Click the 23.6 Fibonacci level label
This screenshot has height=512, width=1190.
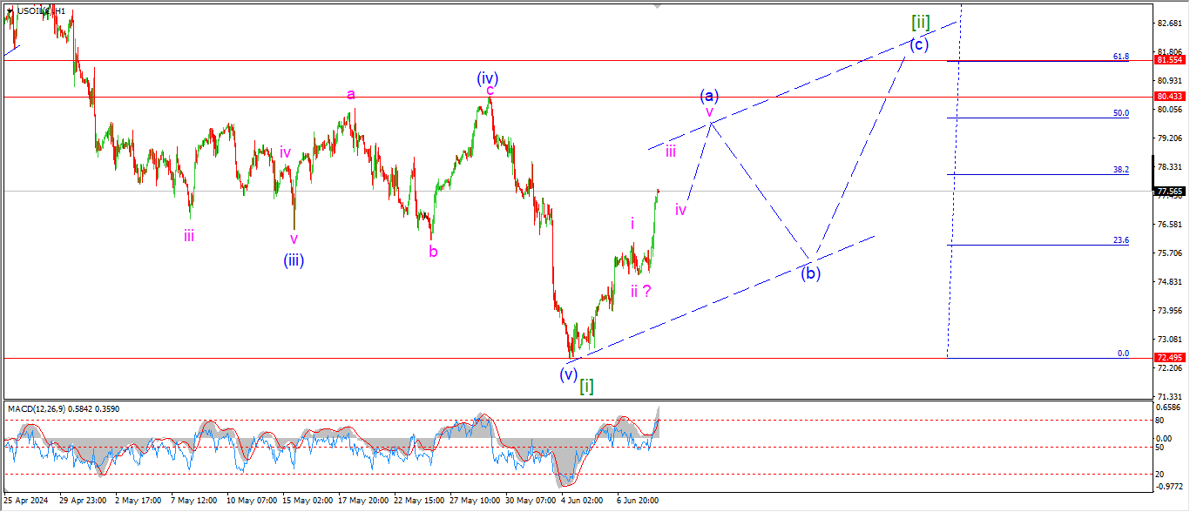[1120, 240]
